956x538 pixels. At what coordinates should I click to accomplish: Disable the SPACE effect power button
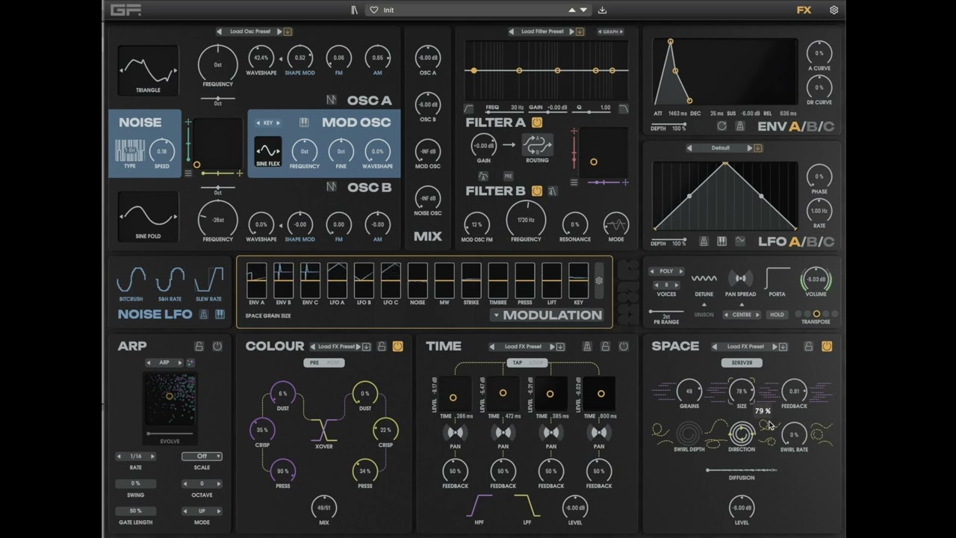(x=827, y=347)
